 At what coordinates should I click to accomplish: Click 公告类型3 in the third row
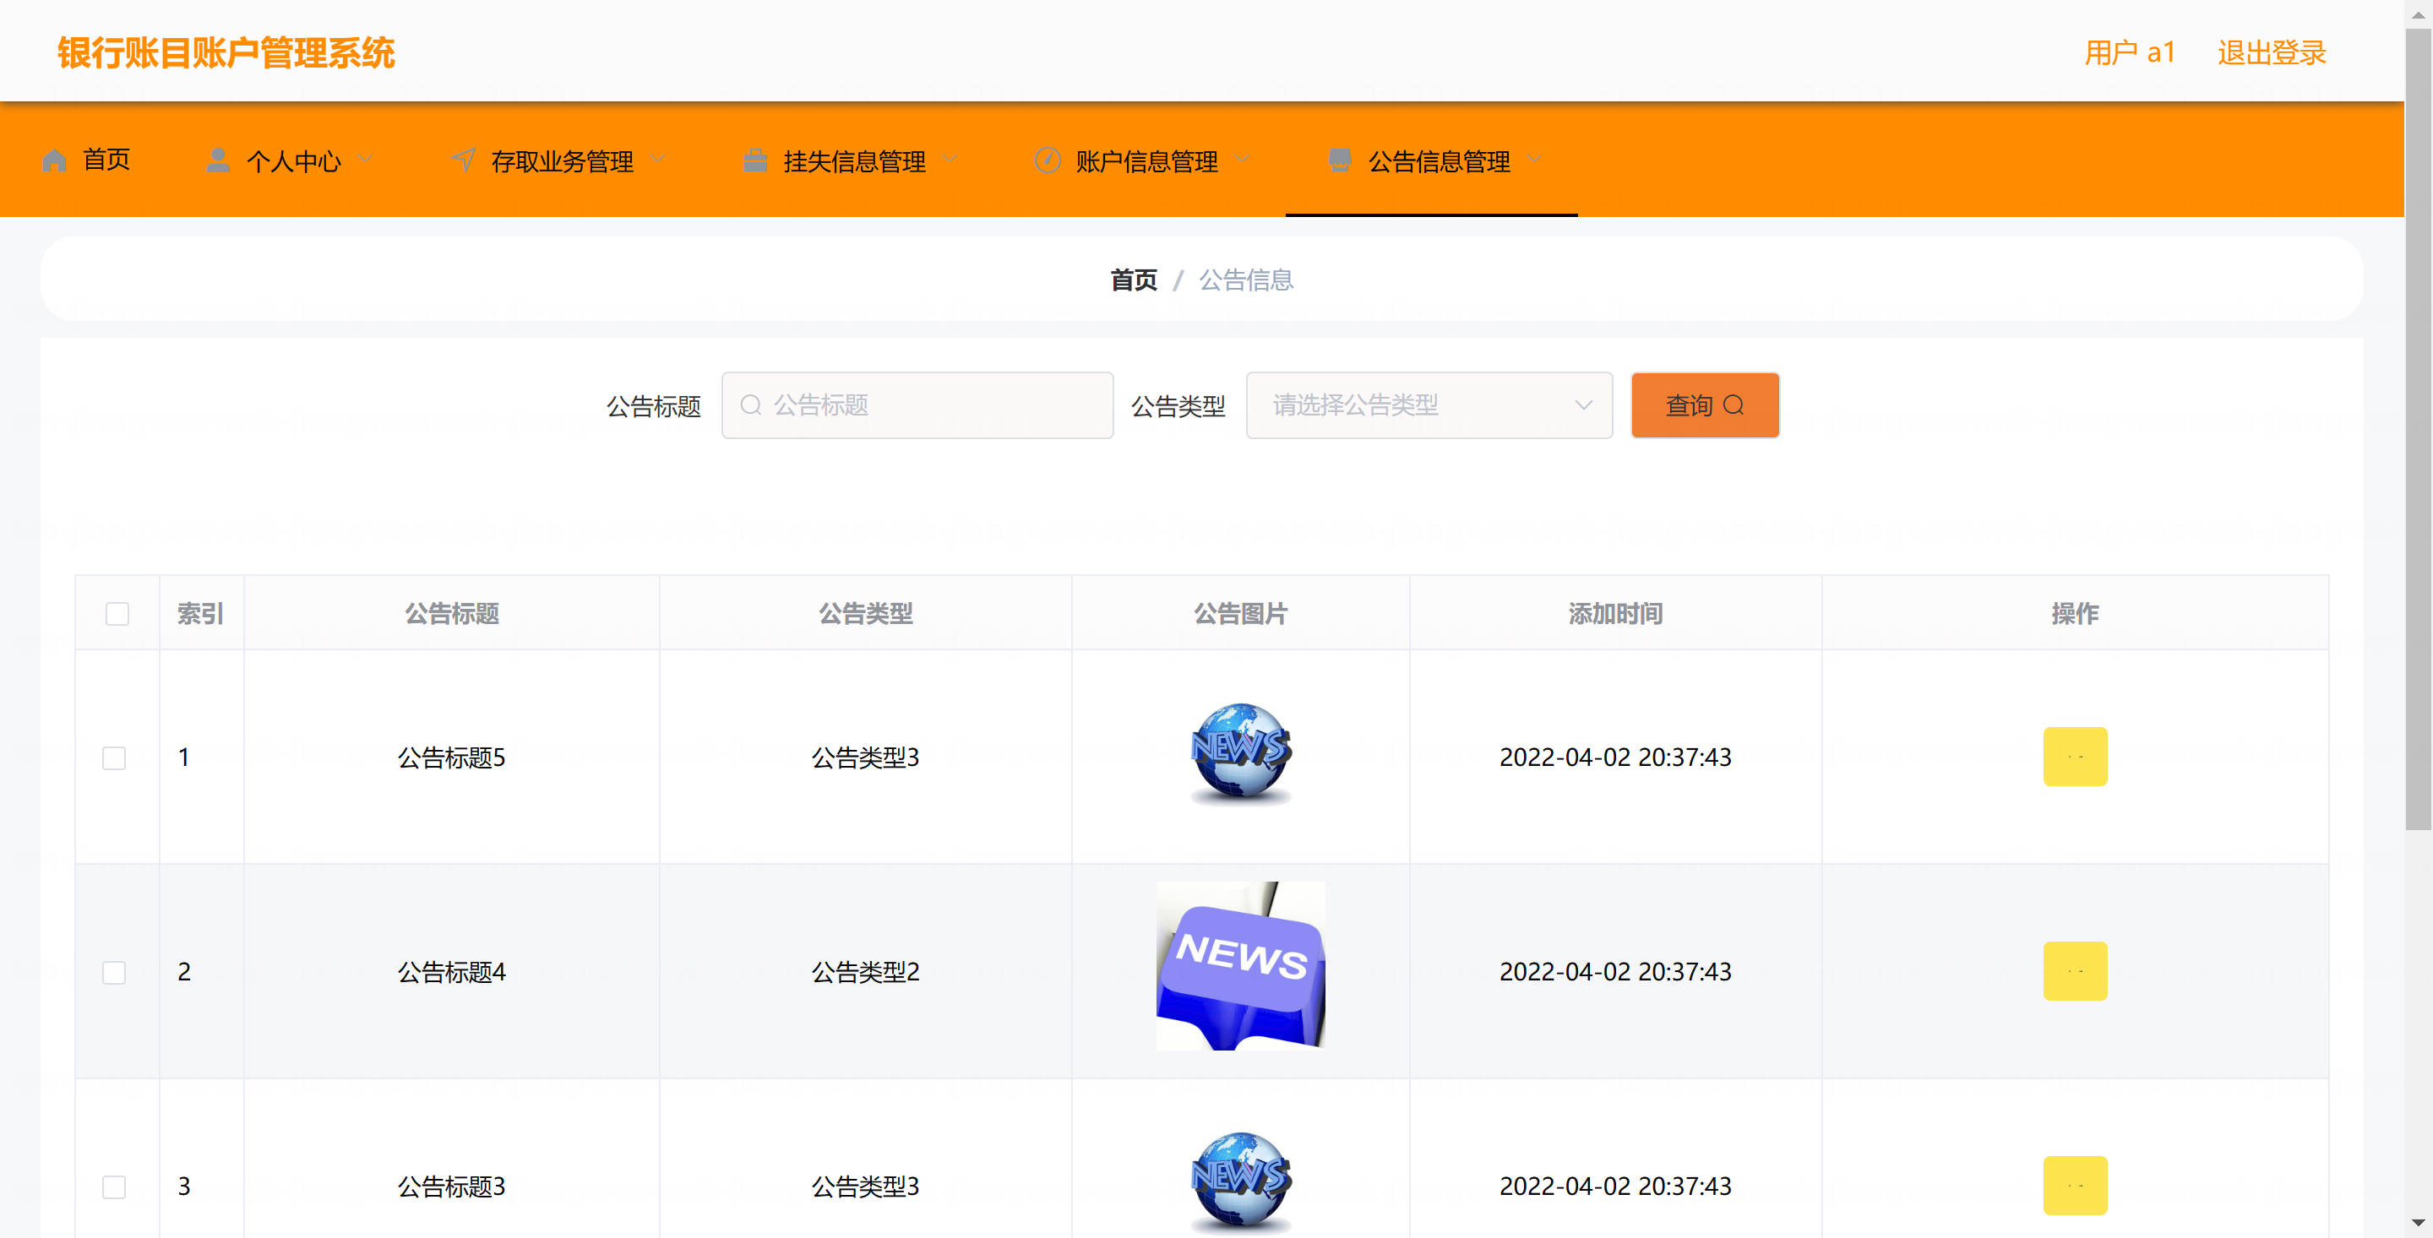pos(865,1186)
